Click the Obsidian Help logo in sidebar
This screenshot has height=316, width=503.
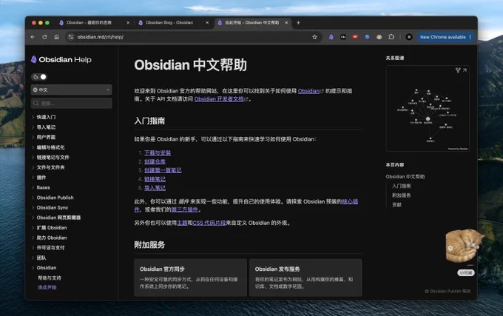click(61, 59)
